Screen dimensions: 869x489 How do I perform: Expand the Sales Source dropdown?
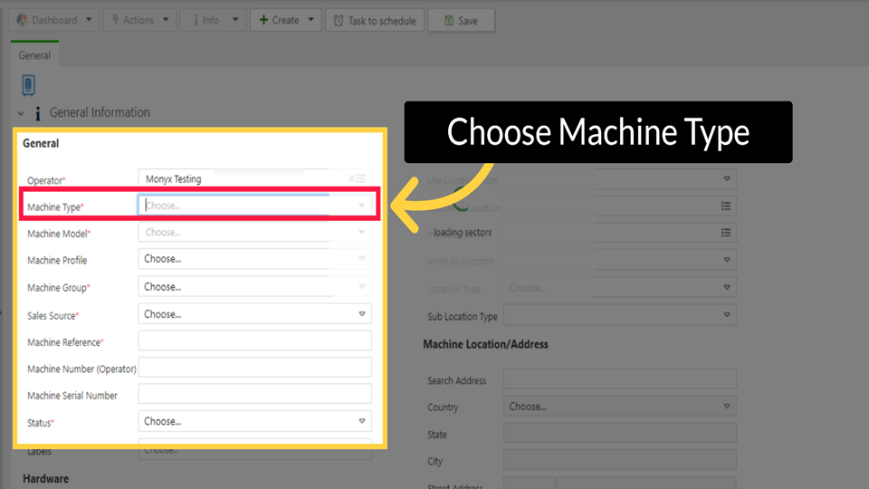254,314
